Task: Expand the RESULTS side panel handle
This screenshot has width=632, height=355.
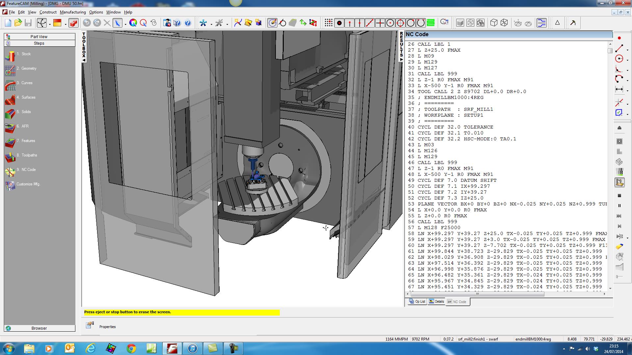Action: (401, 46)
